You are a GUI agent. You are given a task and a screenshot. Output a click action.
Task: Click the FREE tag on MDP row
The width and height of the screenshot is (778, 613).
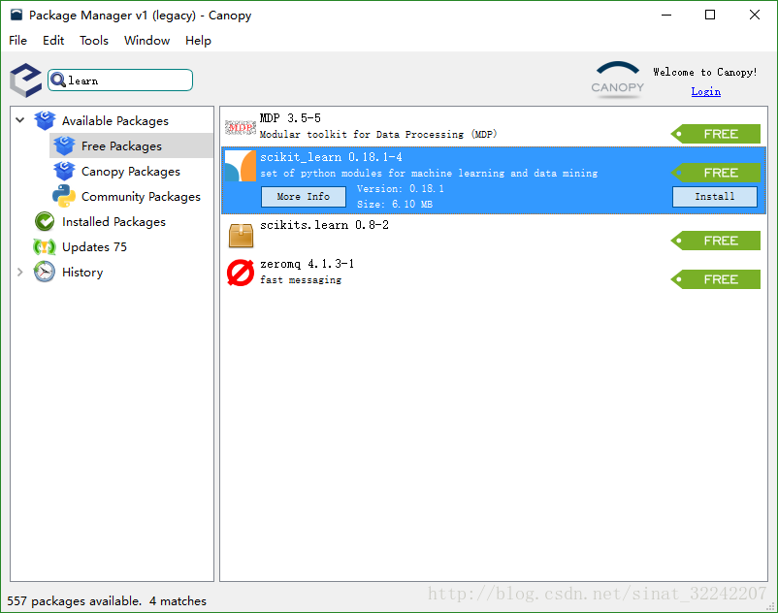[716, 134]
